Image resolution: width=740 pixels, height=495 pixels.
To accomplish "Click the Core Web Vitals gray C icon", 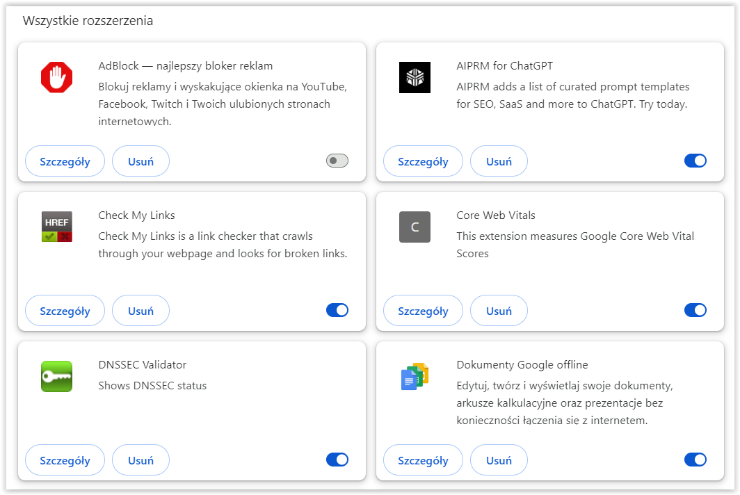I will 415,227.
